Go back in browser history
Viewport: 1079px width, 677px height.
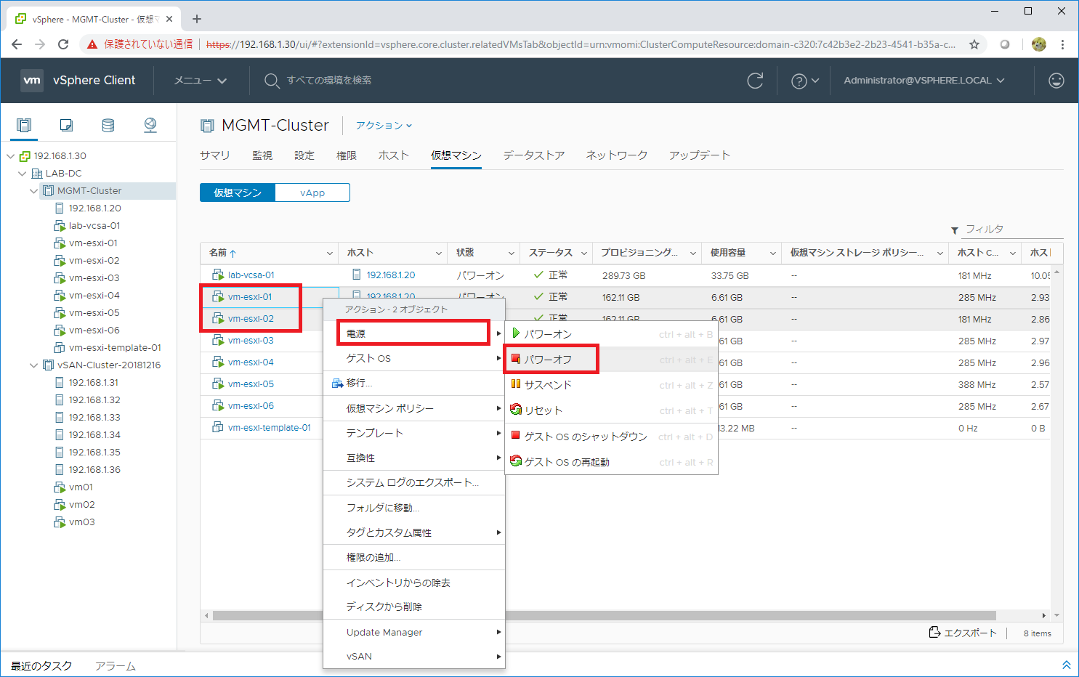coord(17,44)
